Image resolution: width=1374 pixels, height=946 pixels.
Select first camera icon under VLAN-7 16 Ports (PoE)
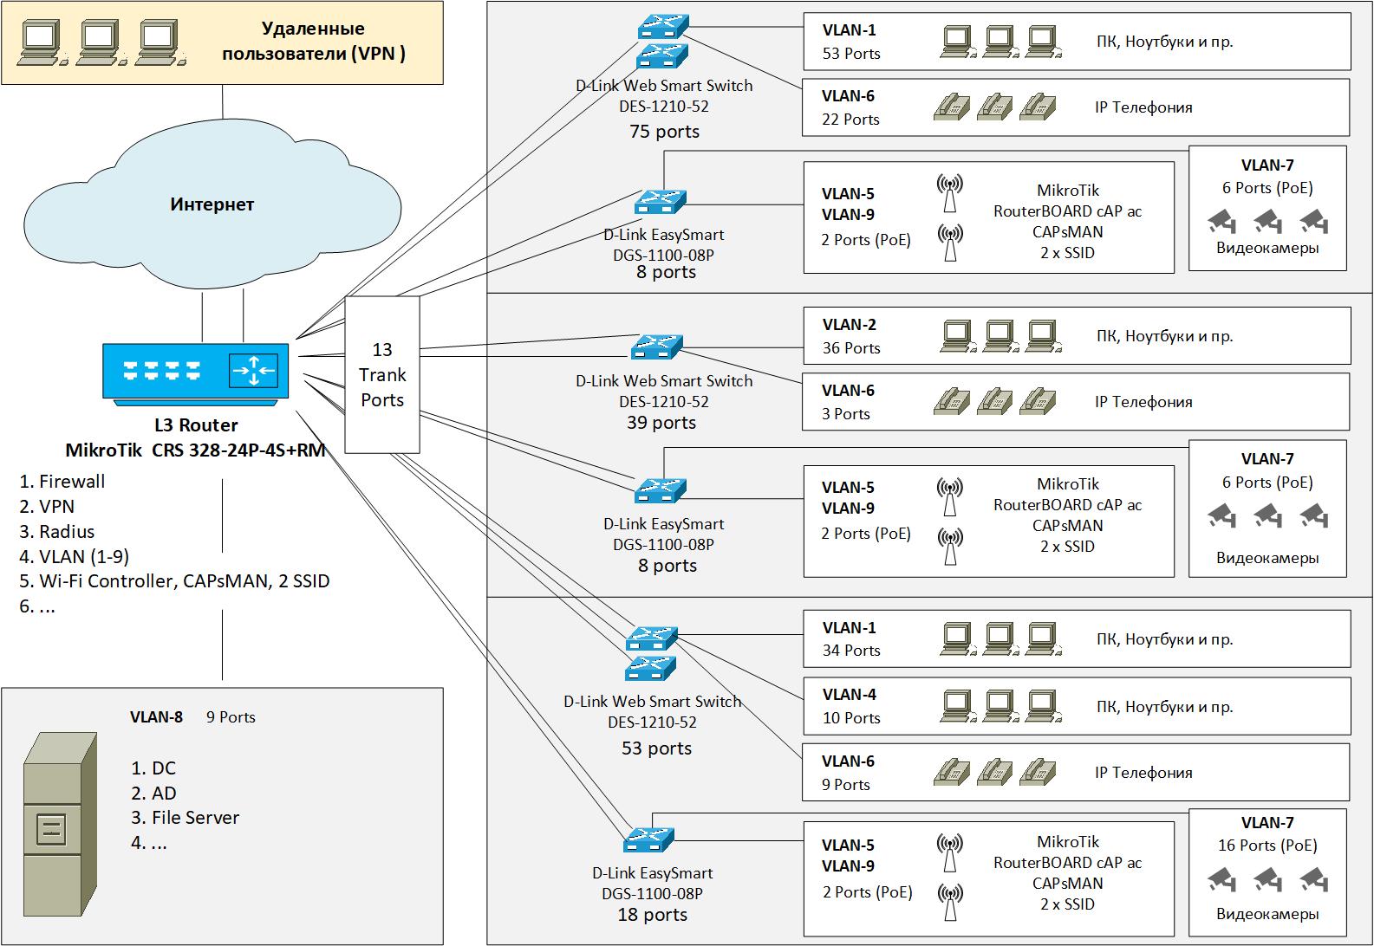tap(1222, 880)
